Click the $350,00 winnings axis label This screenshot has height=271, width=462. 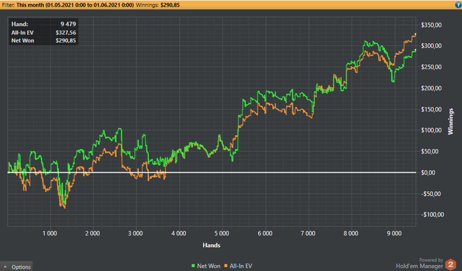click(x=432, y=25)
